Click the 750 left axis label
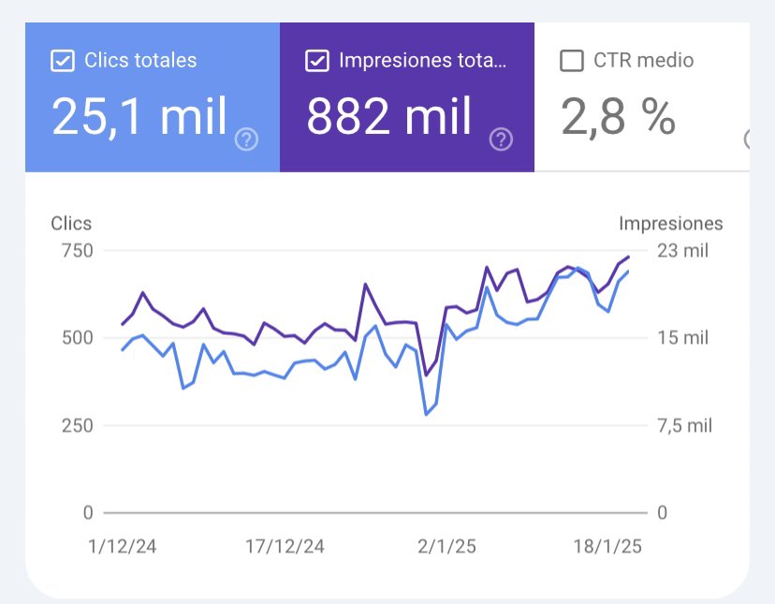775x604 pixels. click(x=75, y=251)
